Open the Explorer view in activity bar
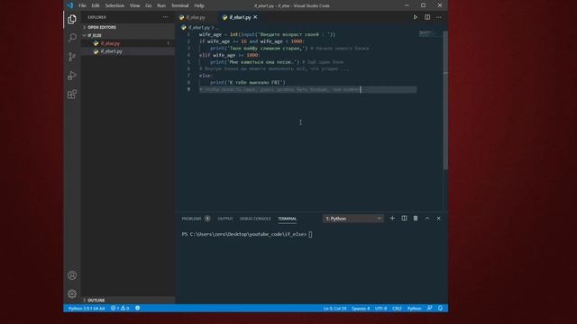 pyautogui.click(x=72, y=19)
